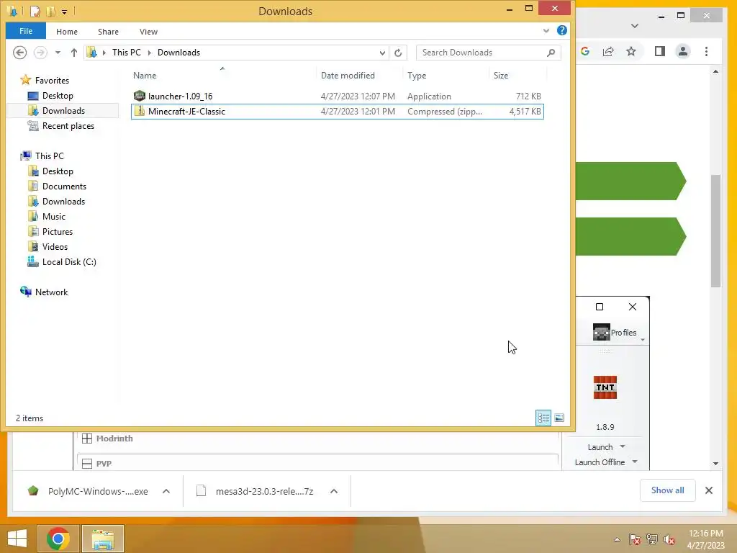Open options for the PolyMC-Windows exe download
This screenshot has height=553, width=737.
[x=166, y=491]
